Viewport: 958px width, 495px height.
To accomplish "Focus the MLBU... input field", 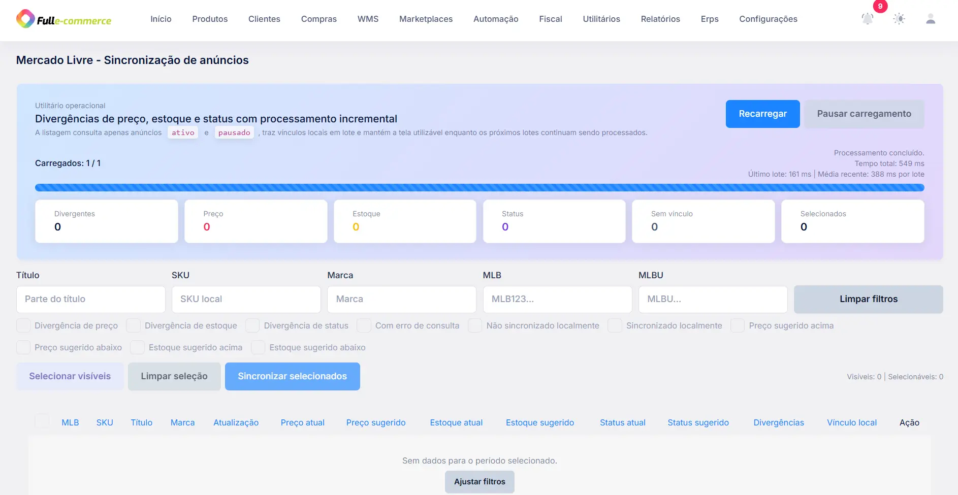I will coord(713,300).
